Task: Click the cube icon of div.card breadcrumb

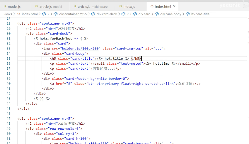Action: coord(135,14)
